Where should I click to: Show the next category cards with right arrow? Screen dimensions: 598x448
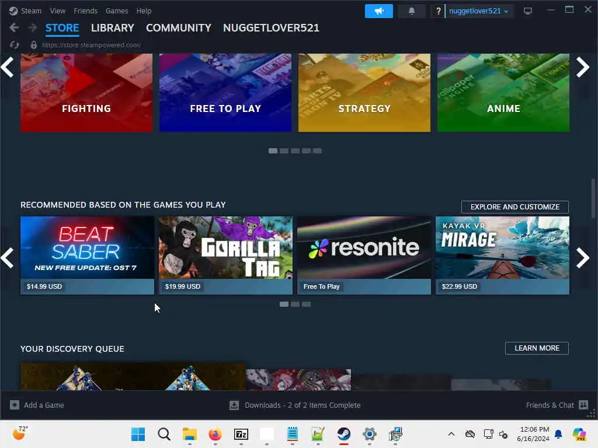point(583,67)
